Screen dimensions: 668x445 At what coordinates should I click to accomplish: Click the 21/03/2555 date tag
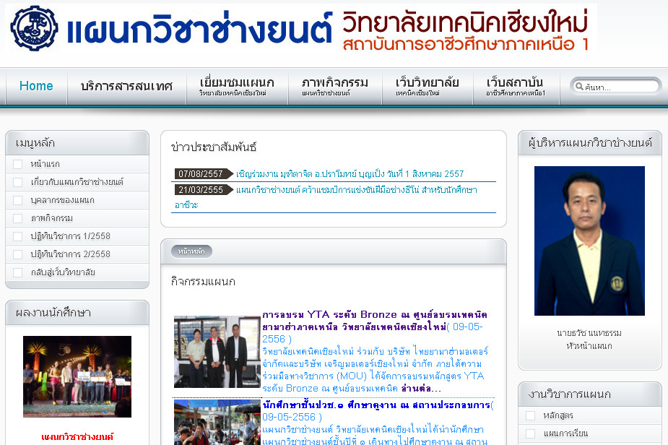204,190
